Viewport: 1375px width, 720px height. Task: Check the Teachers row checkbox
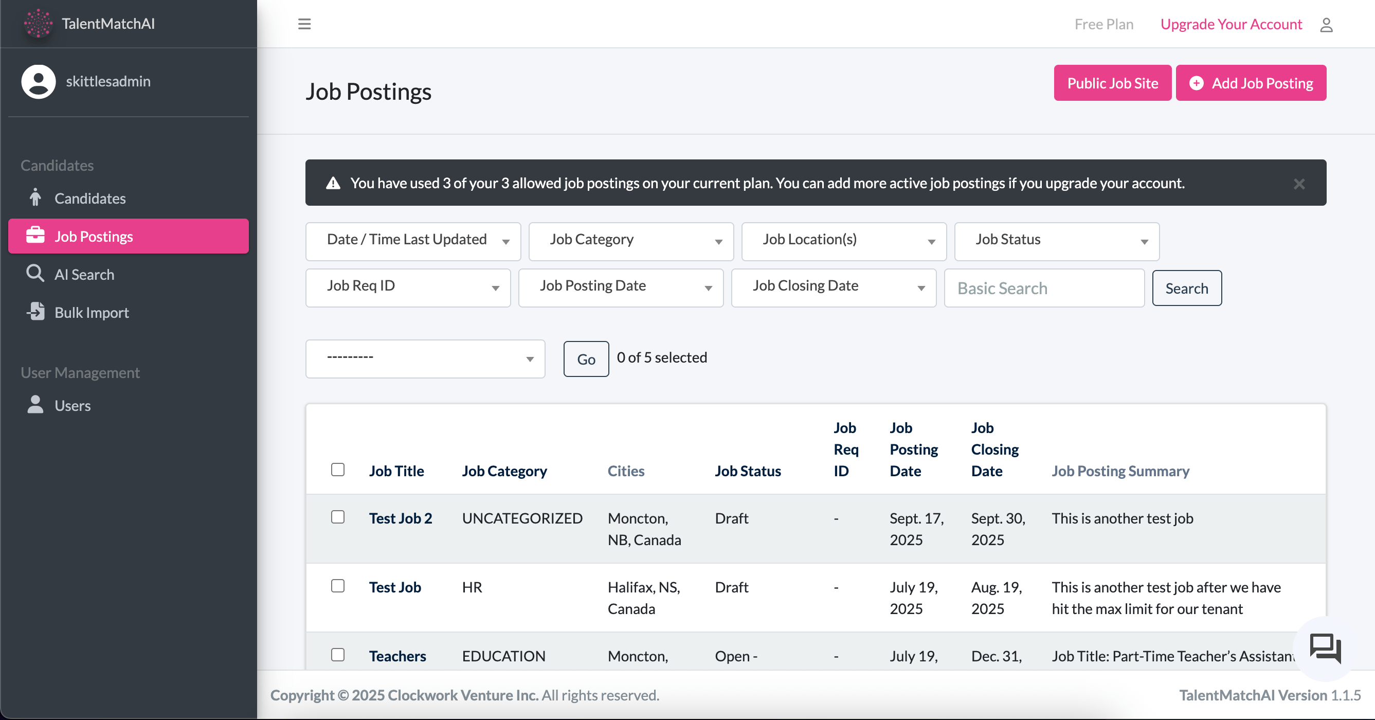(338, 655)
